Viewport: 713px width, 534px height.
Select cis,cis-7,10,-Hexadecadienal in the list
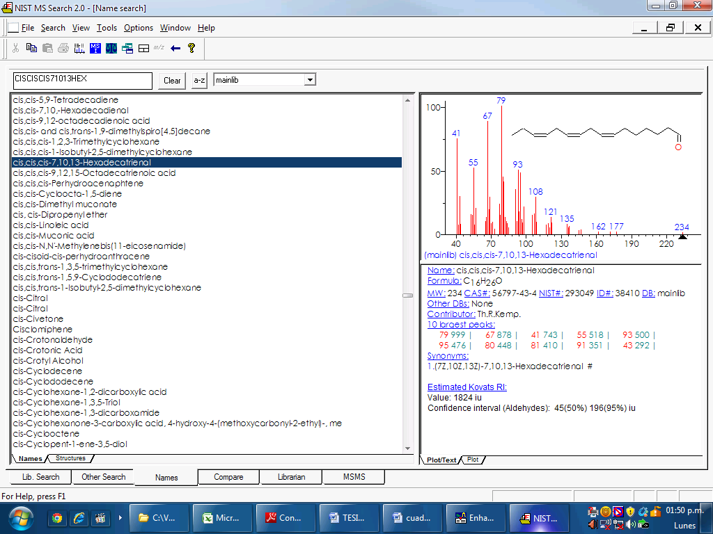(207, 111)
